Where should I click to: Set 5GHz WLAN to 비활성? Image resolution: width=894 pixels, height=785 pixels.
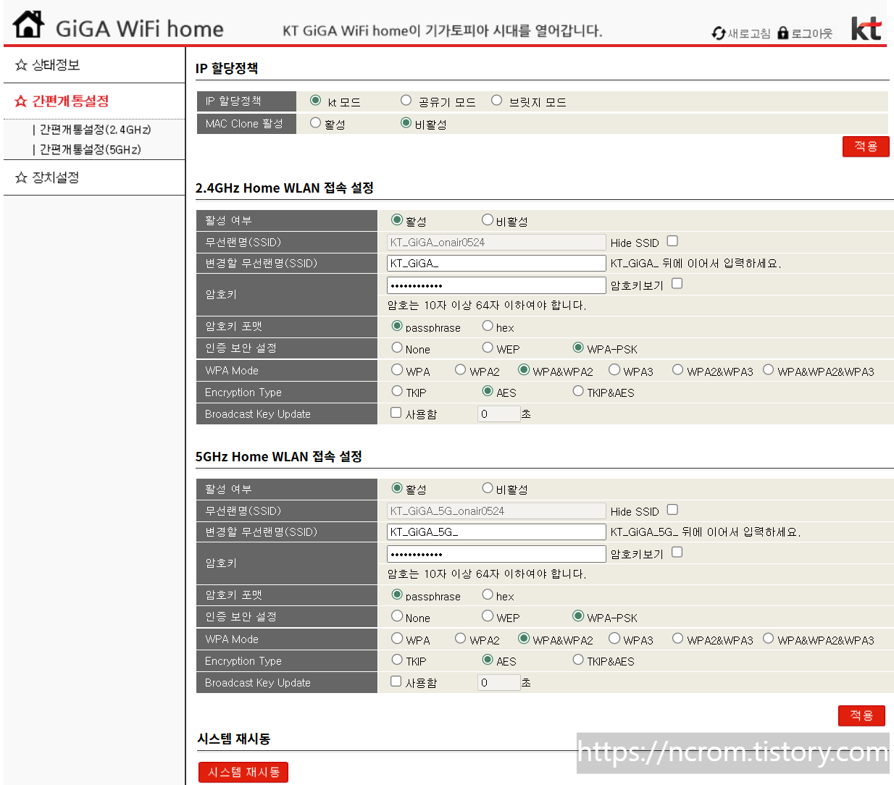[x=488, y=488]
